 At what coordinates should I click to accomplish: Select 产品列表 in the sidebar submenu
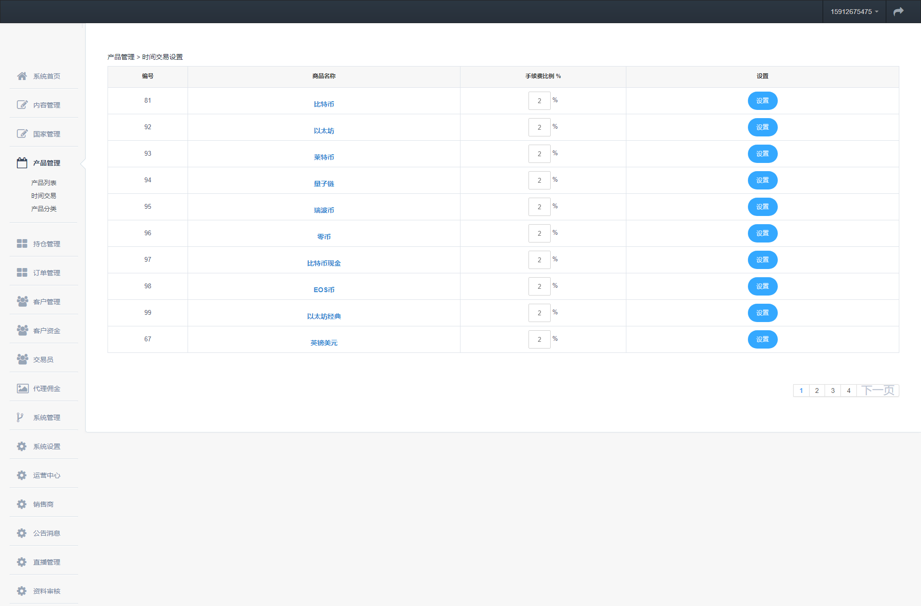tap(44, 183)
